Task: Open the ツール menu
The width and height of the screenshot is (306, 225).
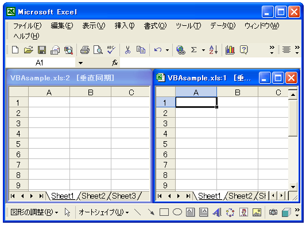Action: (x=188, y=26)
